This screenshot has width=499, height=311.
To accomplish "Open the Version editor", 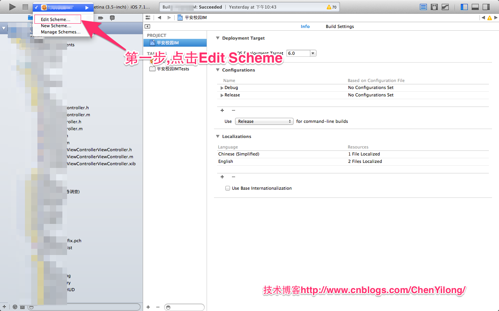I will tap(445, 7).
